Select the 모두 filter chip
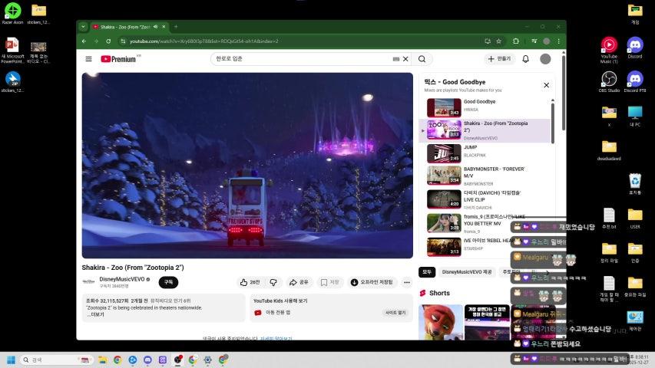Viewport: 655px width, 368px height. [427, 271]
